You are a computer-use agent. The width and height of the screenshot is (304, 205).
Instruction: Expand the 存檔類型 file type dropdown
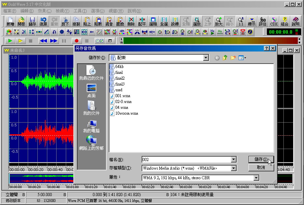[x=233, y=168]
